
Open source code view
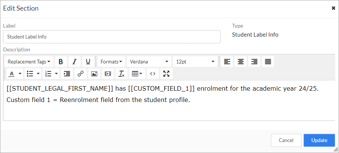(x=152, y=74)
